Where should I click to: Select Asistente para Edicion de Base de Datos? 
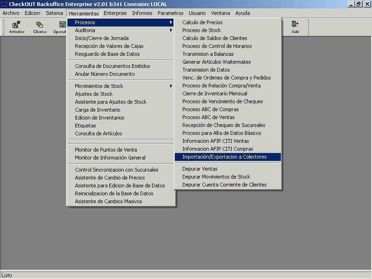[121, 186]
